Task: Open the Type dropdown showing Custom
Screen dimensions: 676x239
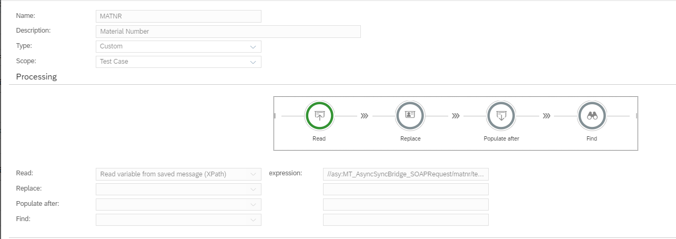Action: click(x=178, y=46)
